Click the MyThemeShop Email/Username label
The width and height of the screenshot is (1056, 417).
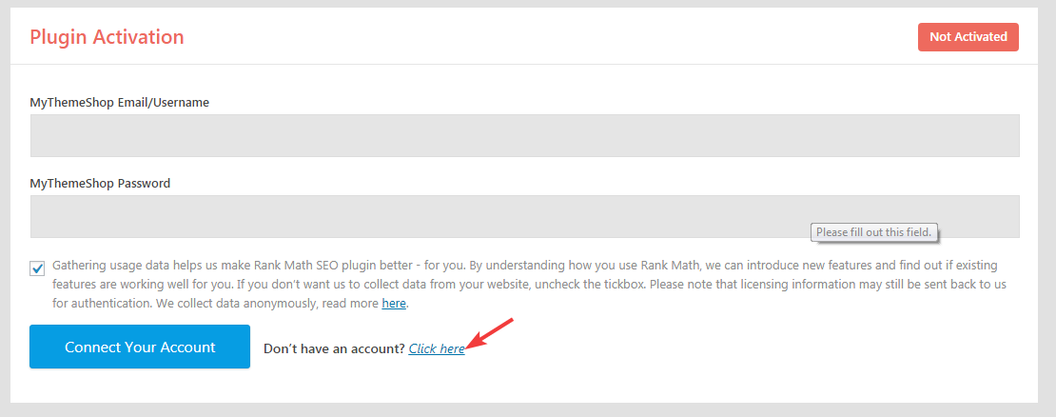120,102
